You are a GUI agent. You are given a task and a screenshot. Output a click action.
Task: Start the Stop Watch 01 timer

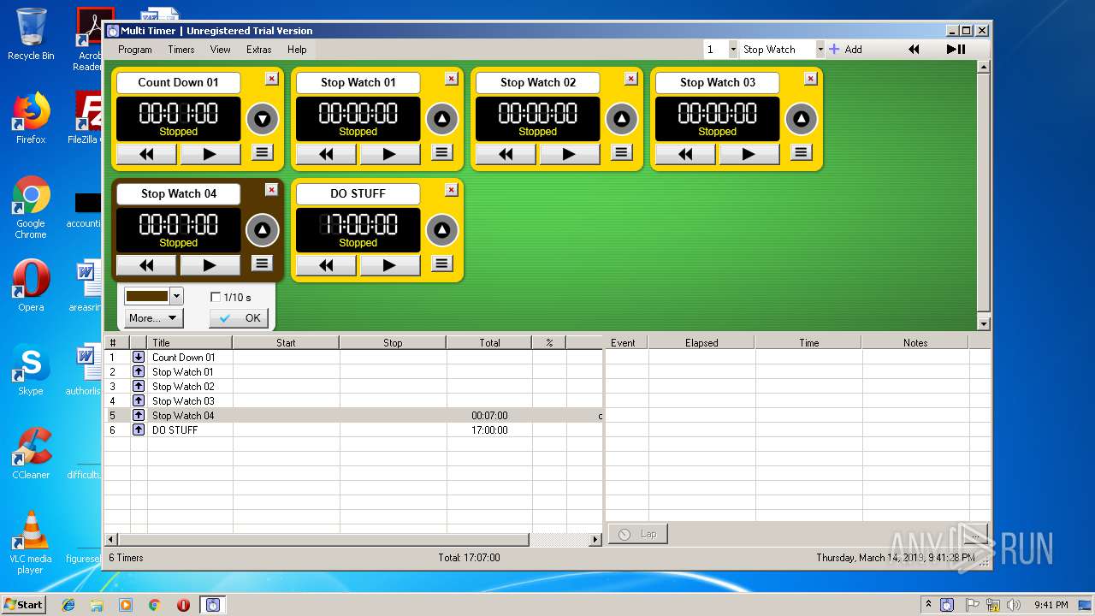389,154
